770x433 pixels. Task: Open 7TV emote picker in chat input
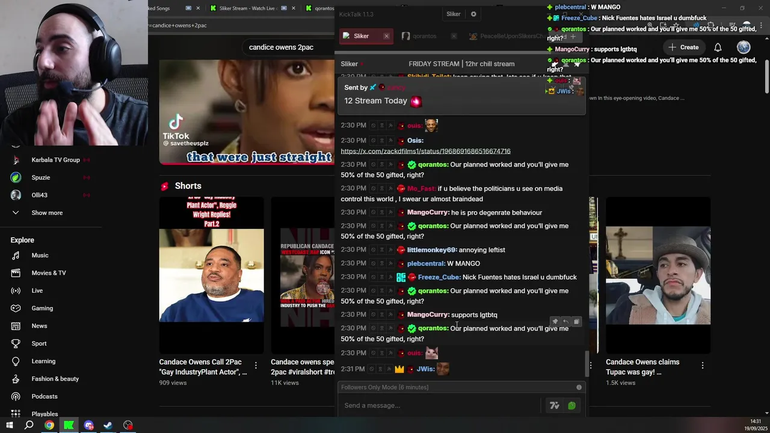(555, 406)
